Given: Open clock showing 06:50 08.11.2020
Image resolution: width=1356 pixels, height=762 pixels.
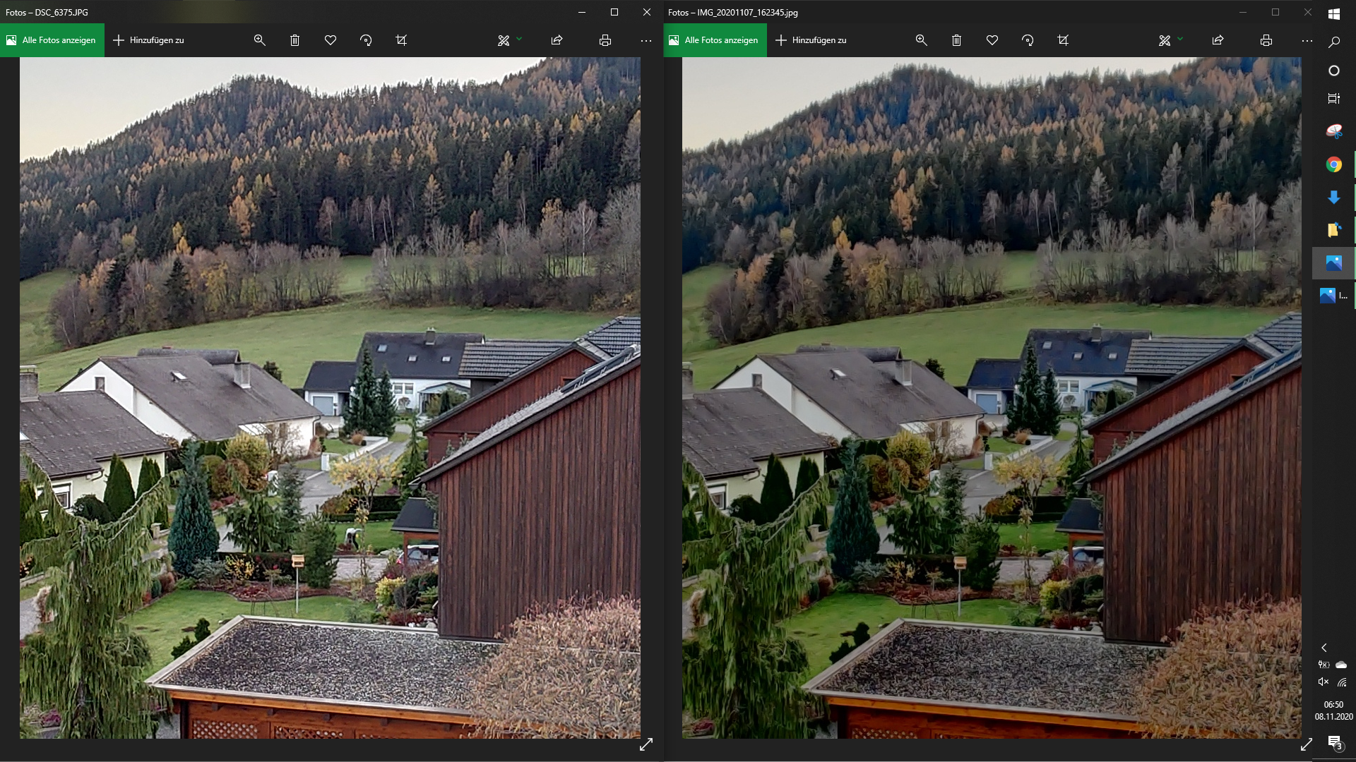Looking at the screenshot, I should tap(1334, 710).
